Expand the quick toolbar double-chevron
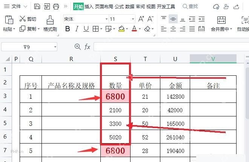This screenshot has width=249, height=162. coord(65,6)
